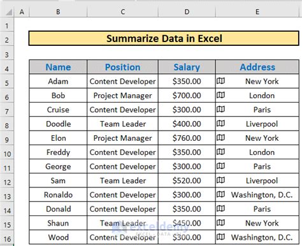Select row 1 header
Image resolution: width=302 pixels, height=246 pixels.
(7, 25)
